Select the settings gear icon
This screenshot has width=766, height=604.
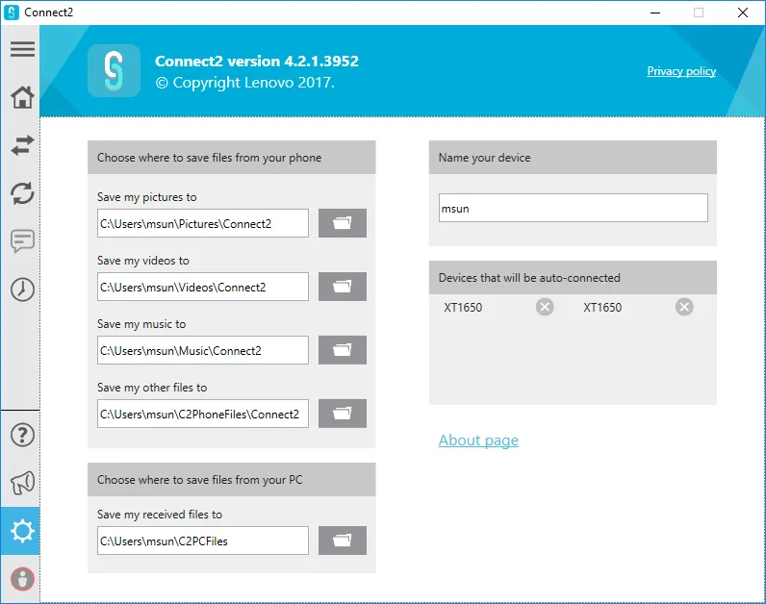tap(20, 531)
